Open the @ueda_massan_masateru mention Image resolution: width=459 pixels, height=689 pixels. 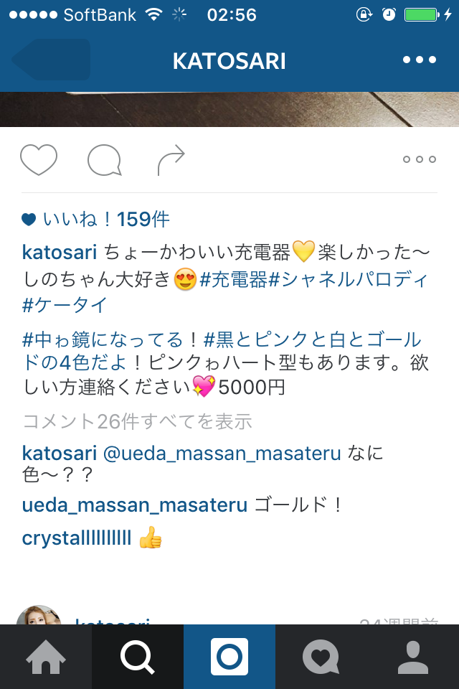click(222, 453)
